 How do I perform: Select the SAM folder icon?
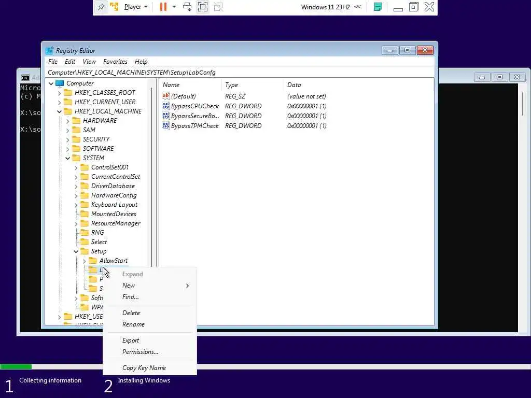[77, 130]
